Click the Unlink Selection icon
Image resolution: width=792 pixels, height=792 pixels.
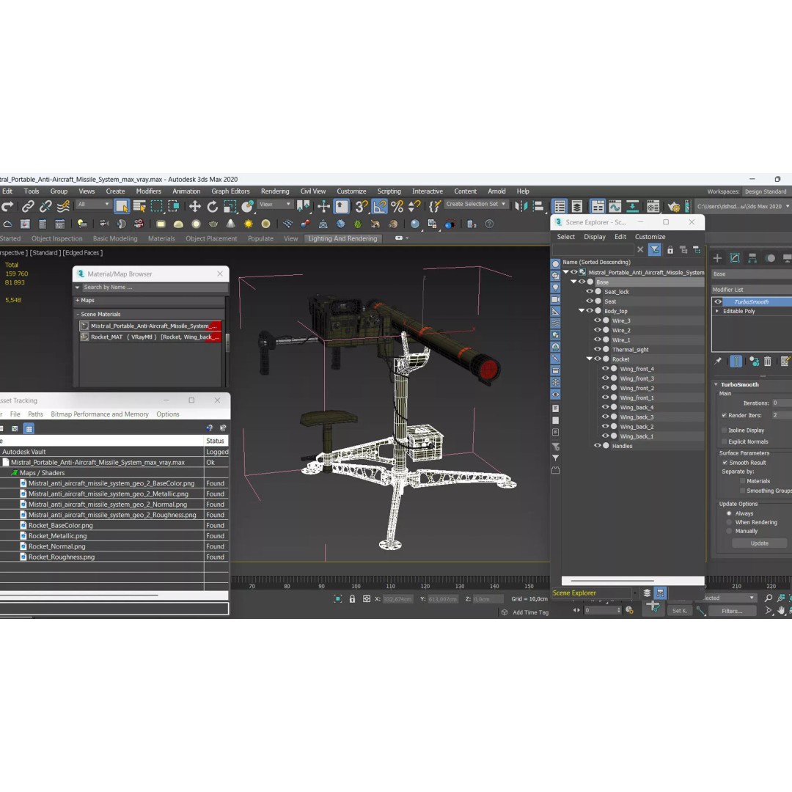coord(45,206)
